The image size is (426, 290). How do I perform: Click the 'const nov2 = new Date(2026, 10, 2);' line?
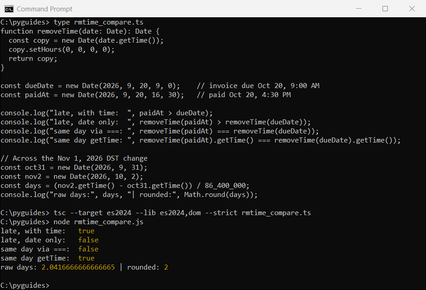(72, 177)
